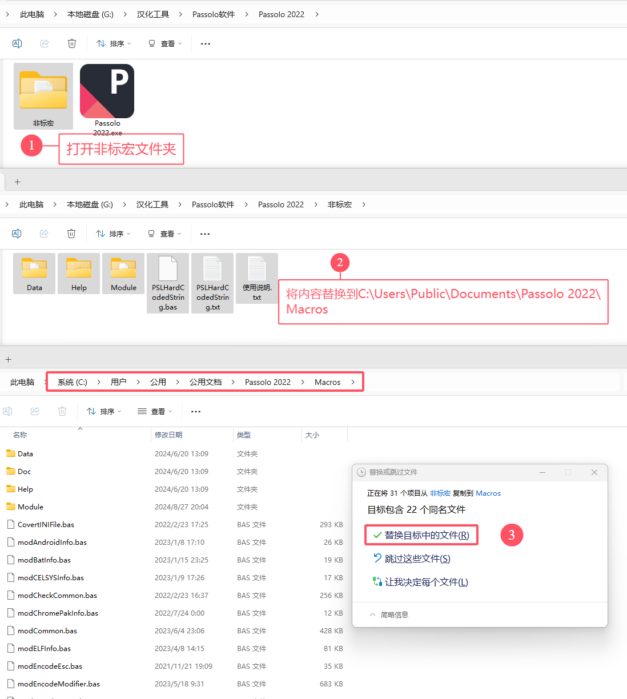Expand chevron after Passolo 2022 in top breadcrumb
Viewport: 627px width, 699px height.
(x=317, y=14)
